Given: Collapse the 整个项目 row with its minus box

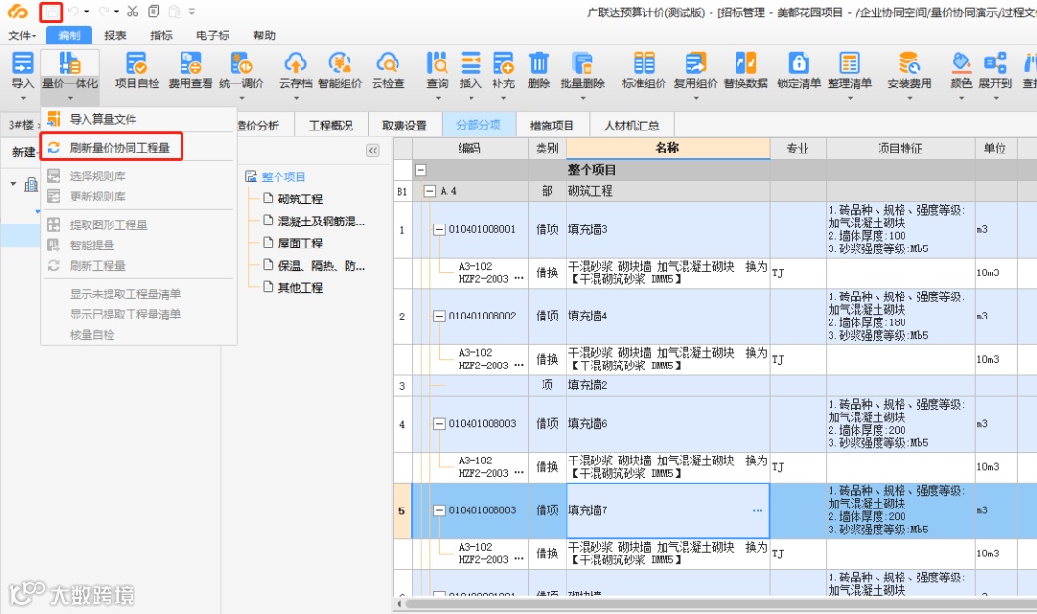Looking at the screenshot, I should click(x=421, y=170).
